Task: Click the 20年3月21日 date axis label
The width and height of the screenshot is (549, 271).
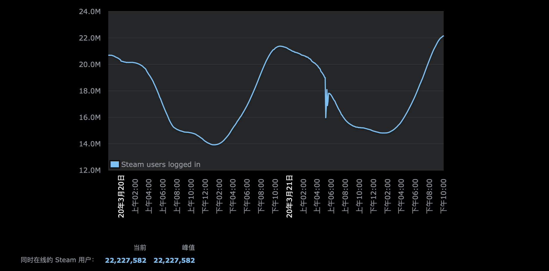Action: click(x=290, y=196)
